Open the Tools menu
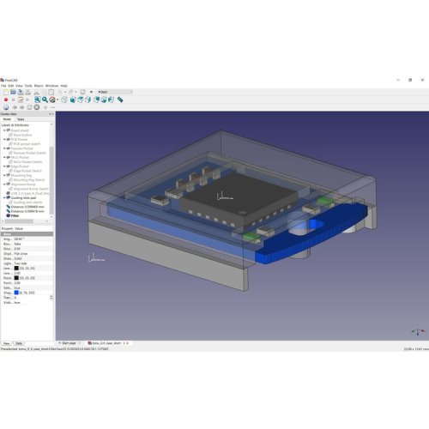The image size is (429, 429). pos(28,86)
